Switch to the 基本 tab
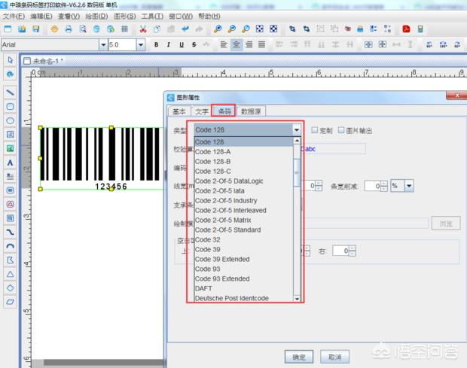Screen dimensions: 467x368 click(x=179, y=111)
